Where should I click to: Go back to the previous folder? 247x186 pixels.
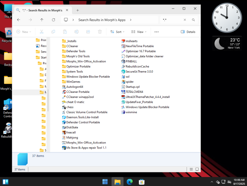(x=19, y=20)
